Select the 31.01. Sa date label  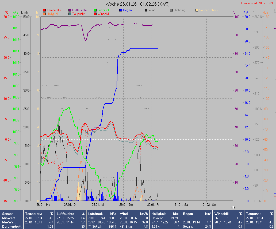pyautogui.click(x=181, y=205)
